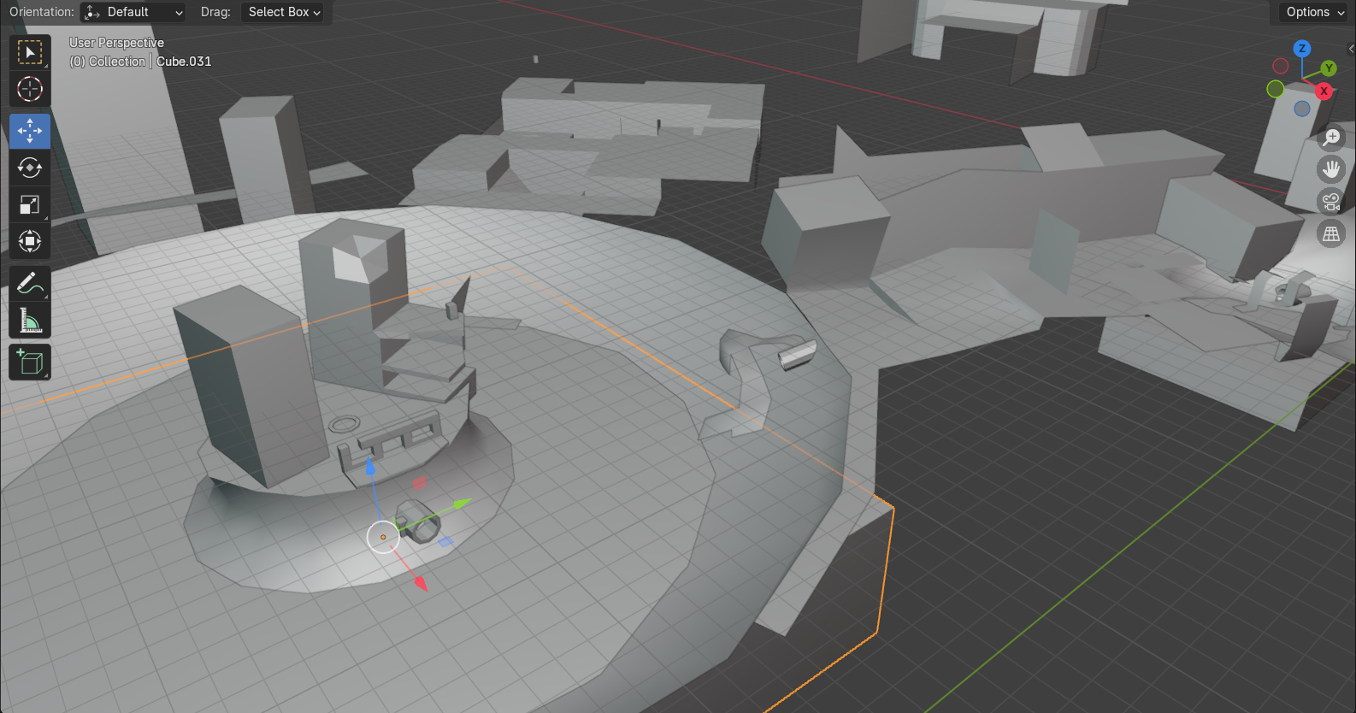The height and width of the screenshot is (713, 1356).
Task: Click the blue plane handle of the gizmo
Action: 445,541
